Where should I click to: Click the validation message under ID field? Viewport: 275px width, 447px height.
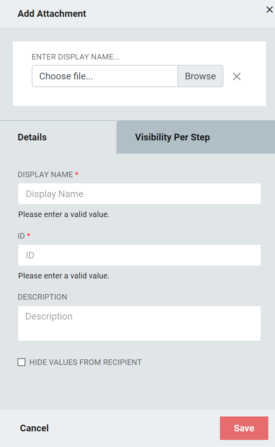64,276
